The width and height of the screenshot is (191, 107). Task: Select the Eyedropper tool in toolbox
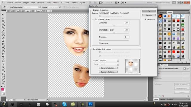3,31
